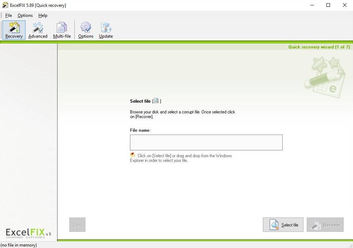Viewport: 353px width, 248px height.
Task: Open the File menu
Action: coord(9,15)
